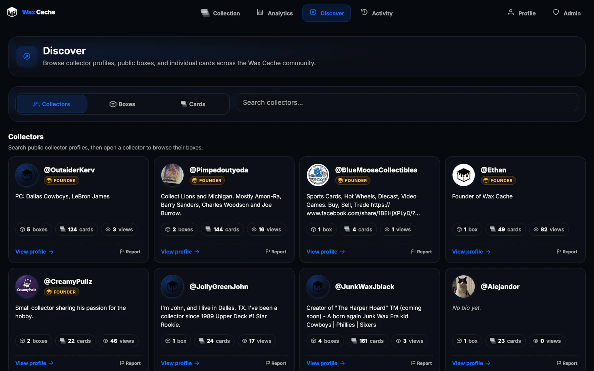View profile of @Ethan
This screenshot has width=594, height=371.
[x=471, y=252]
